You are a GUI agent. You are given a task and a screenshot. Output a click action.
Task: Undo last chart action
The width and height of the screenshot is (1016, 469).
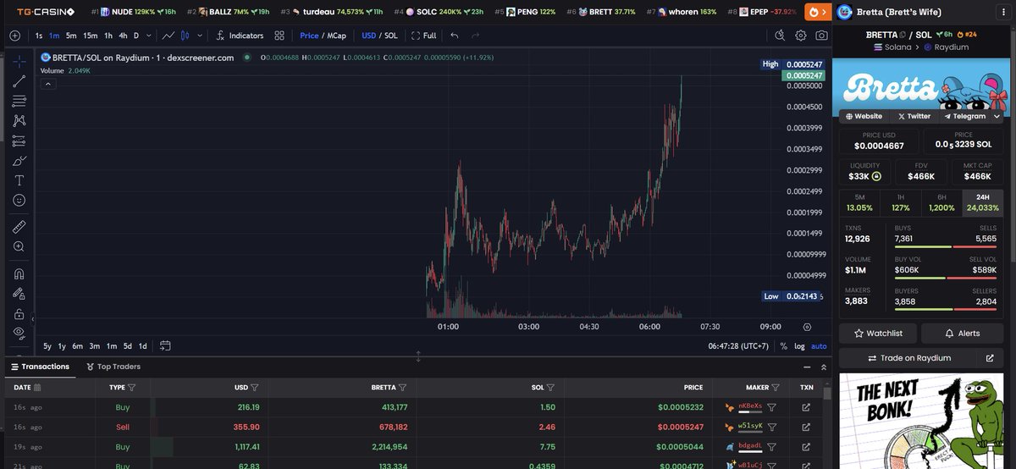(455, 36)
